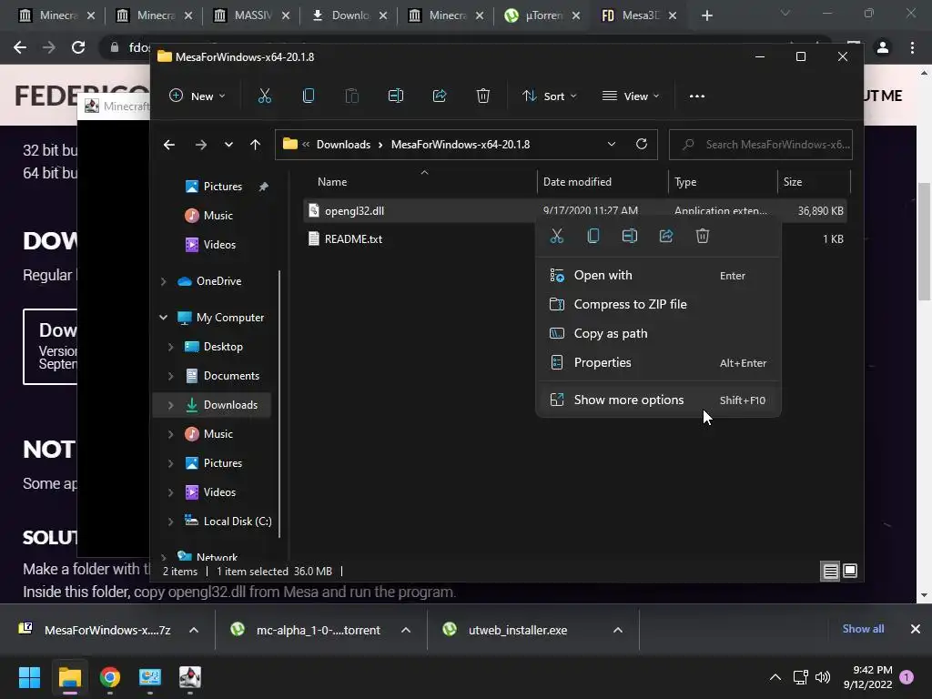Screen dimensions: 932x699
Task: Select the opengl32.dll file
Action: 354,210
